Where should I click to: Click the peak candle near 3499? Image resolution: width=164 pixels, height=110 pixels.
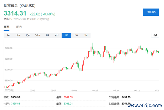[x=92, y=47]
